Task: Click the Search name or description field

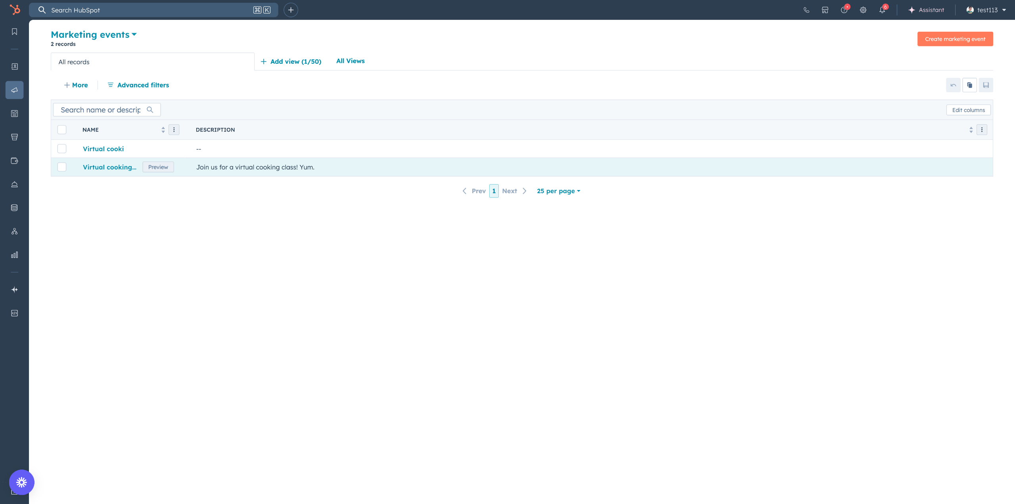Action: 101,110
